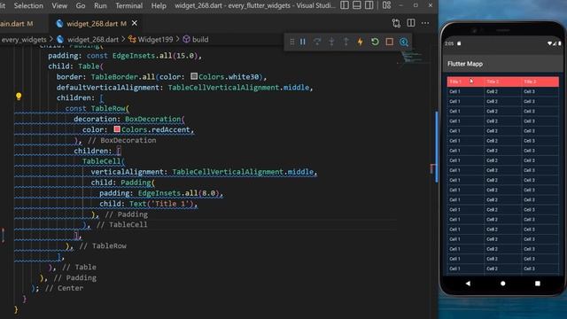The height and width of the screenshot is (319, 567).
Task: Switch to the main.dart tab
Action: click(x=16, y=24)
